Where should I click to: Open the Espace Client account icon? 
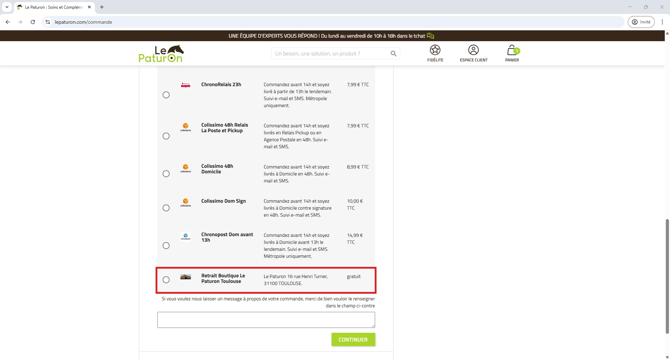tap(473, 50)
